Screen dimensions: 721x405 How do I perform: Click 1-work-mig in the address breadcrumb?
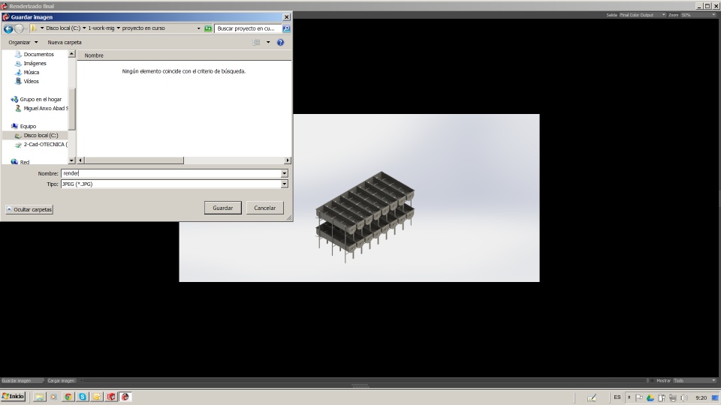[101, 28]
